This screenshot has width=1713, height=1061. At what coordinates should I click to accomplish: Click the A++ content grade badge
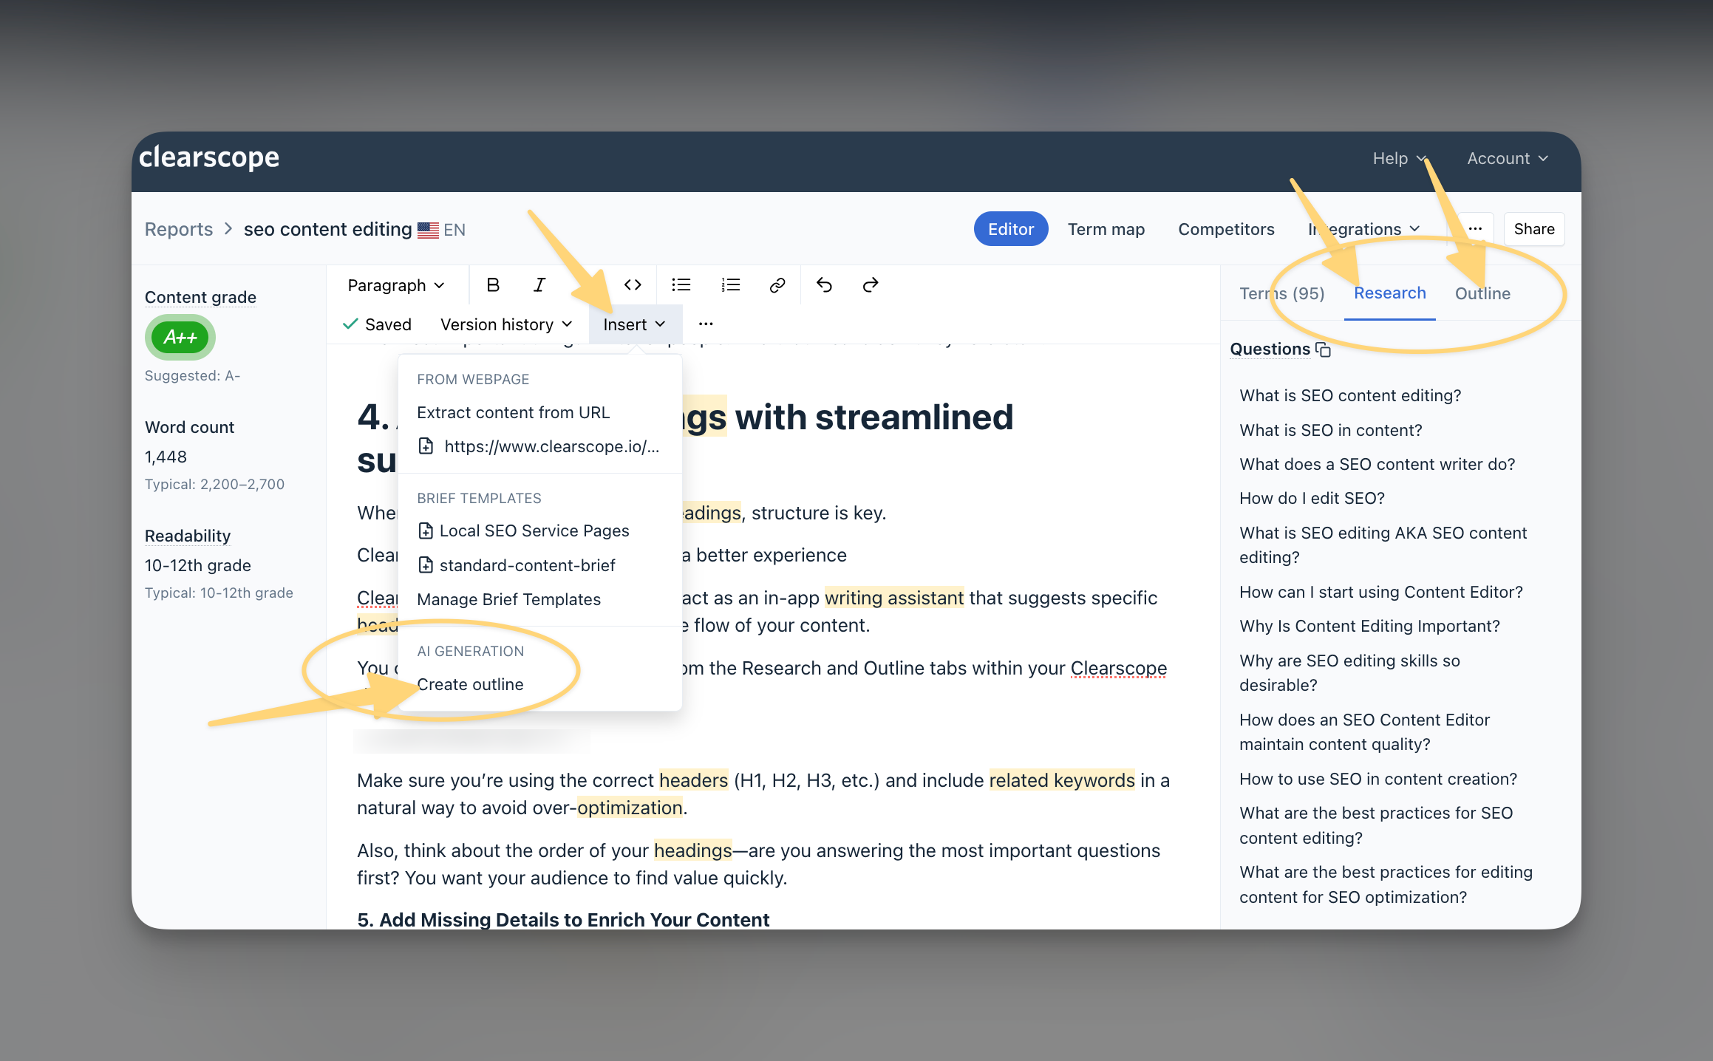pos(180,337)
